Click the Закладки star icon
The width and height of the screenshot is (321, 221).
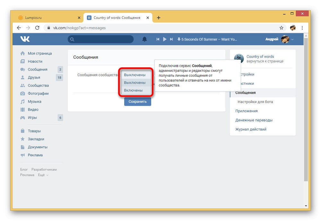(x=22, y=139)
